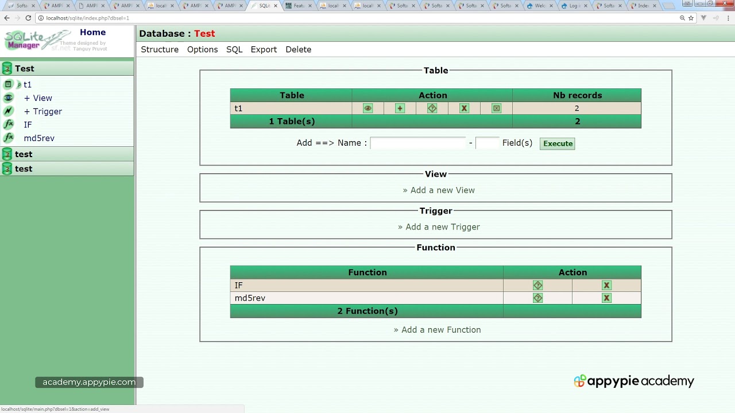Click + View in the sidebar
Viewport: 735px width, 413px height.
coord(38,98)
